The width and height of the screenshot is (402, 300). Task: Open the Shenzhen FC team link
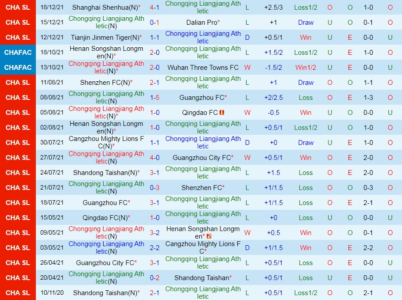tap(106, 82)
